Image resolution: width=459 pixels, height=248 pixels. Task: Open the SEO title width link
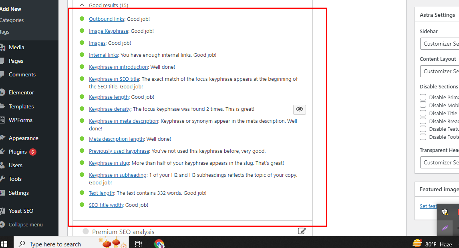click(x=106, y=205)
